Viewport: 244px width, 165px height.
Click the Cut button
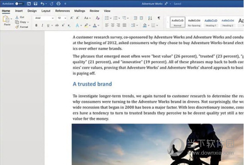[x=20, y=17]
